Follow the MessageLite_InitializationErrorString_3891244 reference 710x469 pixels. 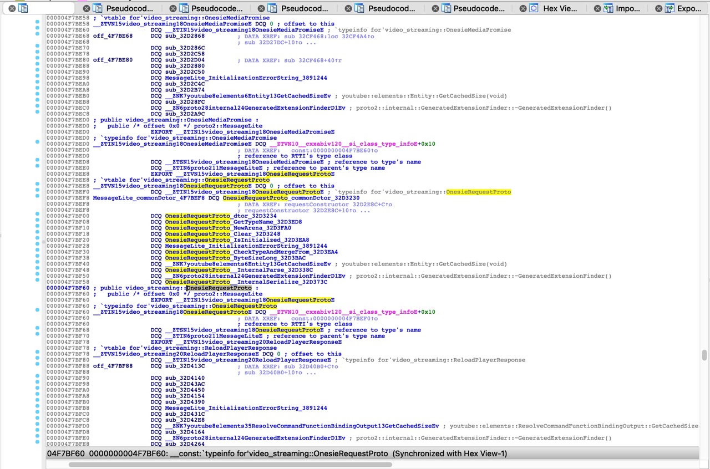coord(245,78)
